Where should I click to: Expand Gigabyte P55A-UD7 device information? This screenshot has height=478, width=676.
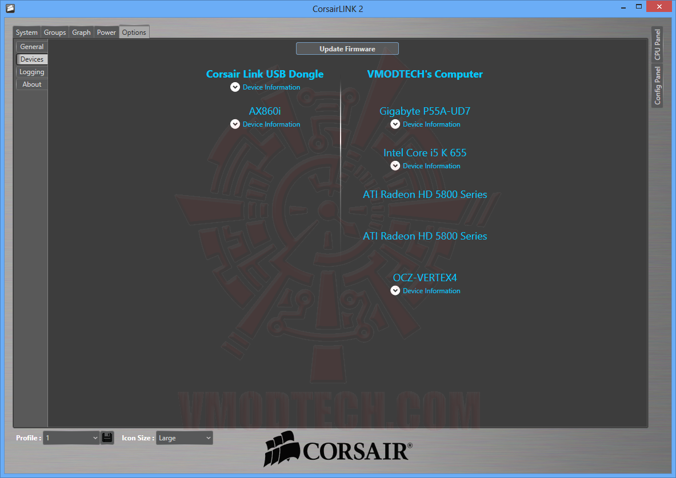[x=395, y=124]
